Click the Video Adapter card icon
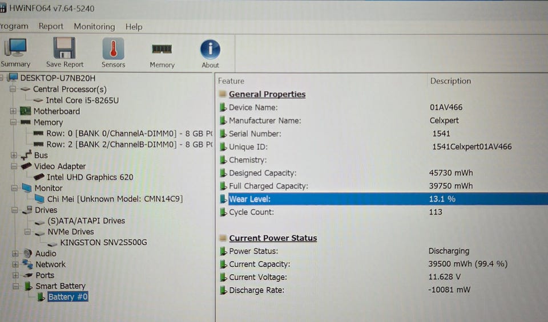Image resolution: width=548 pixels, height=322 pixels. coord(26,166)
